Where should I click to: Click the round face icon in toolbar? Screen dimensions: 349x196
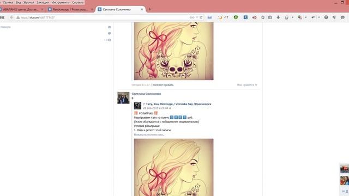(x=326, y=17)
